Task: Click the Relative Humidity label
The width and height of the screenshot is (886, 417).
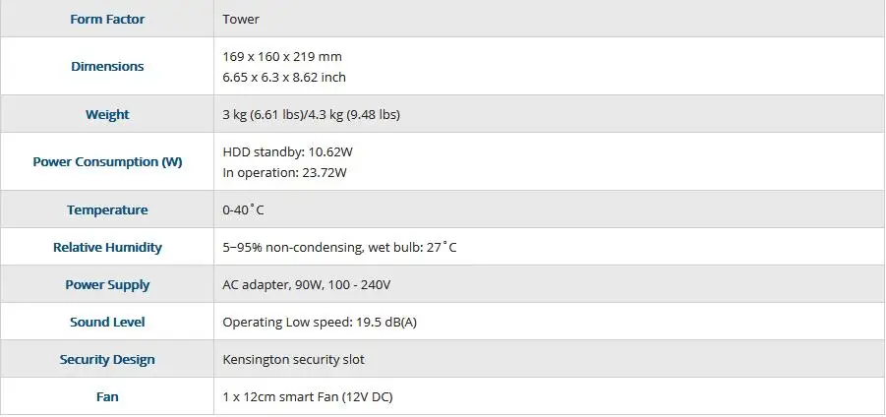Action: (107, 248)
